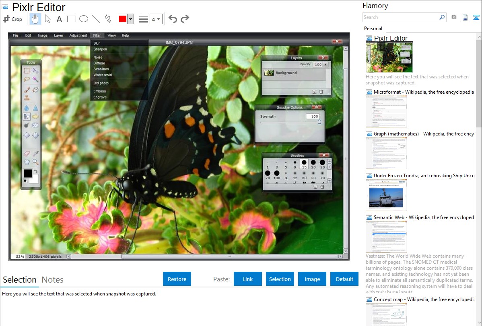482x326 pixels.
Task: Select the Crop tool
Action: point(12,19)
